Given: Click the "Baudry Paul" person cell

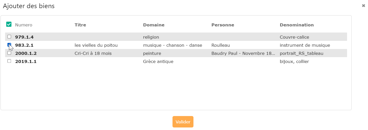Looking at the screenshot, I should 243,53.
